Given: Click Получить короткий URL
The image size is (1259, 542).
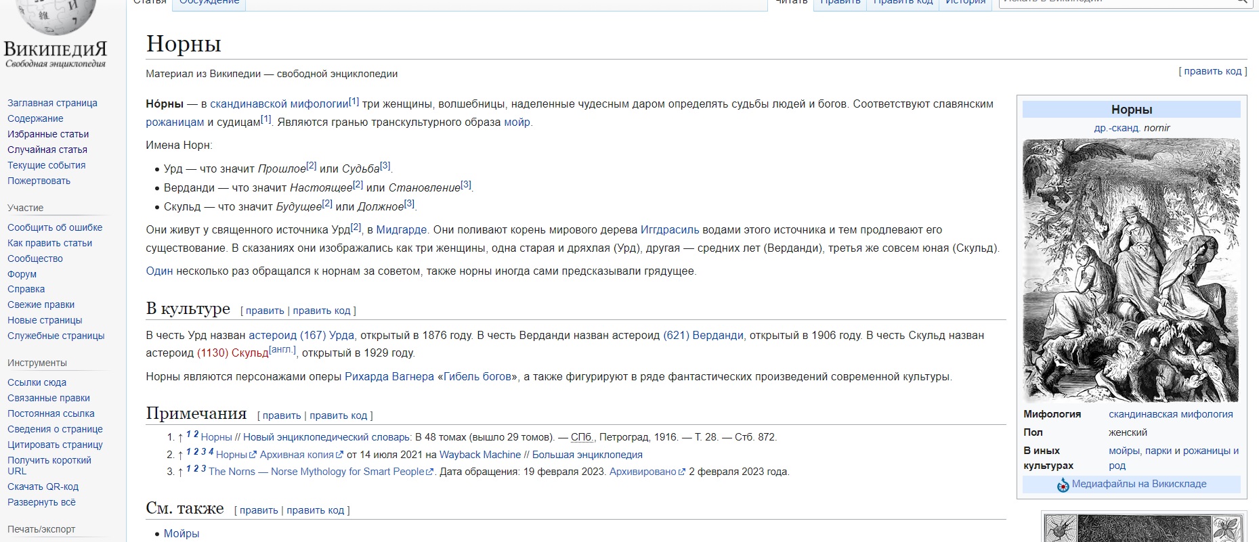Looking at the screenshot, I should pyautogui.click(x=49, y=466).
